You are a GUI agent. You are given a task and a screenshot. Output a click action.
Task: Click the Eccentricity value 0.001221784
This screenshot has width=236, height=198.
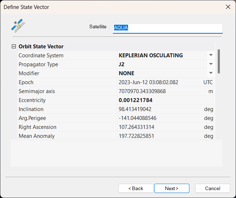pos(136,100)
